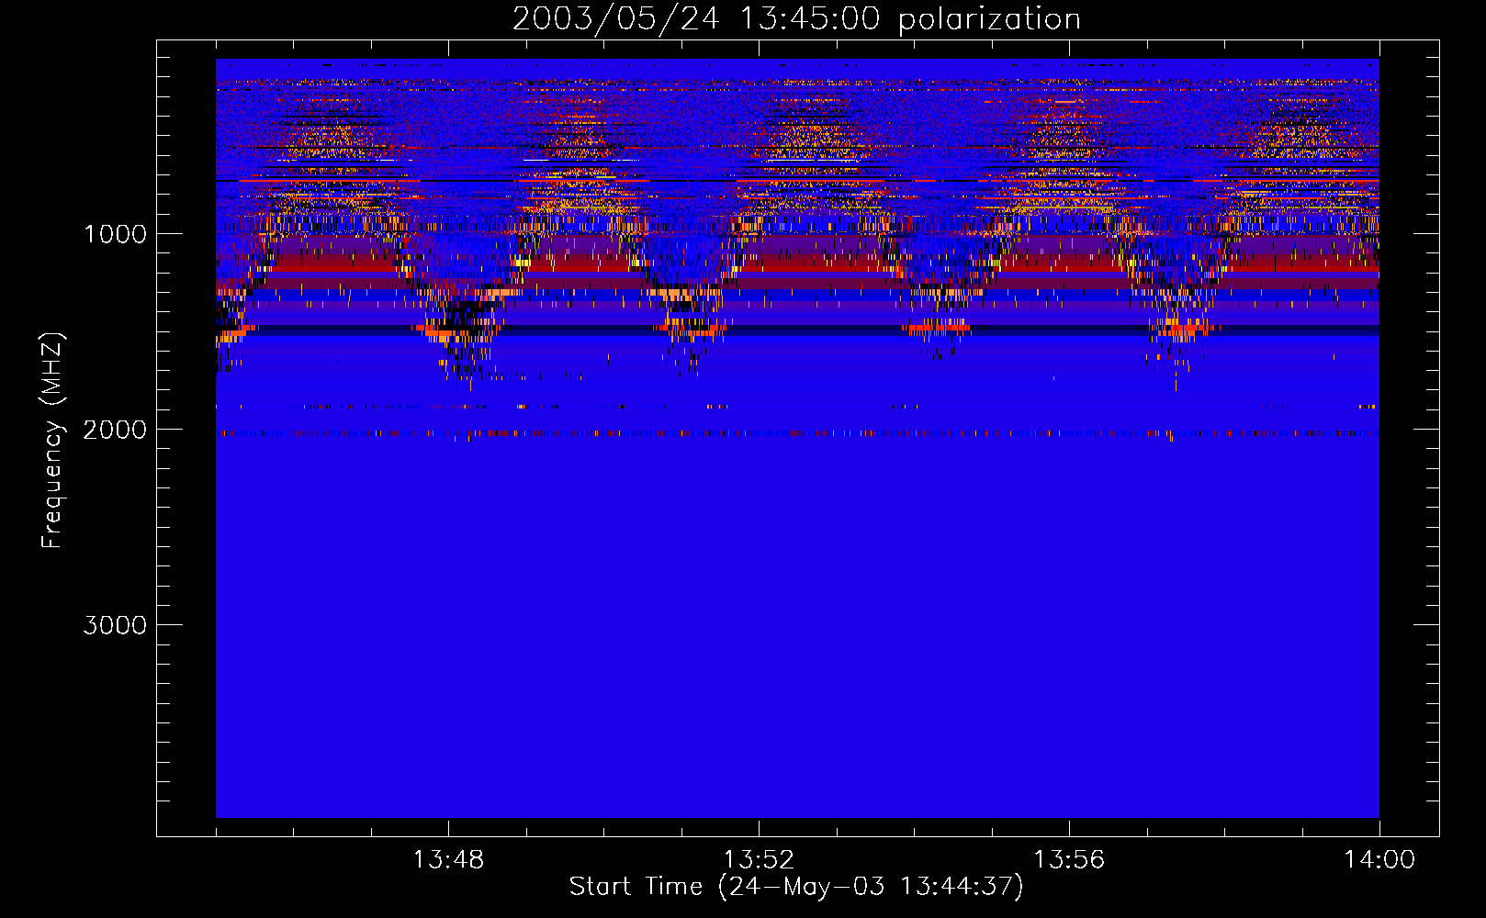1486x918 pixels.
Task: Click the 13:52 time axis label
Action: pyautogui.click(x=759, y=860)
